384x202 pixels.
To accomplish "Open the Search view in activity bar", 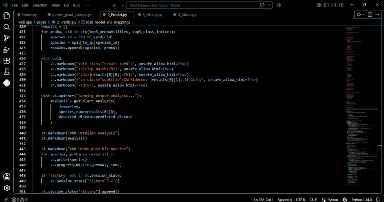I will click(x=7, y=27).
